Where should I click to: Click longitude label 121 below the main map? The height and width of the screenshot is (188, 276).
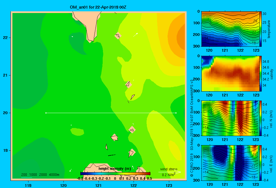coord(99,185)
